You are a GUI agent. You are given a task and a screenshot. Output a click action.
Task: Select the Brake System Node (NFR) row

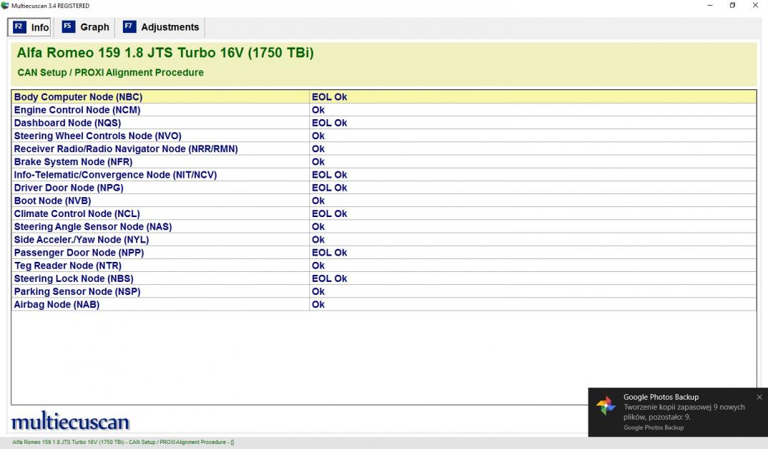tap(384, 162)
